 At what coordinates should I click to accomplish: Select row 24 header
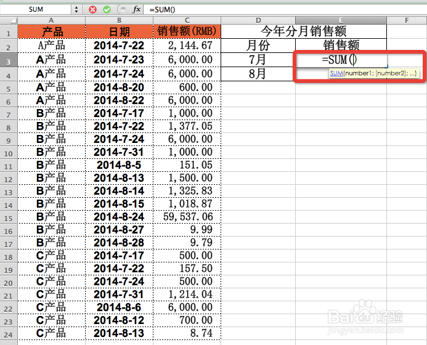click(x=9, y=333)
